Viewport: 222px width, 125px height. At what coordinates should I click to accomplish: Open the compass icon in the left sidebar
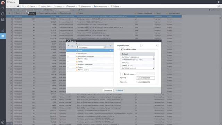[3, 14]
